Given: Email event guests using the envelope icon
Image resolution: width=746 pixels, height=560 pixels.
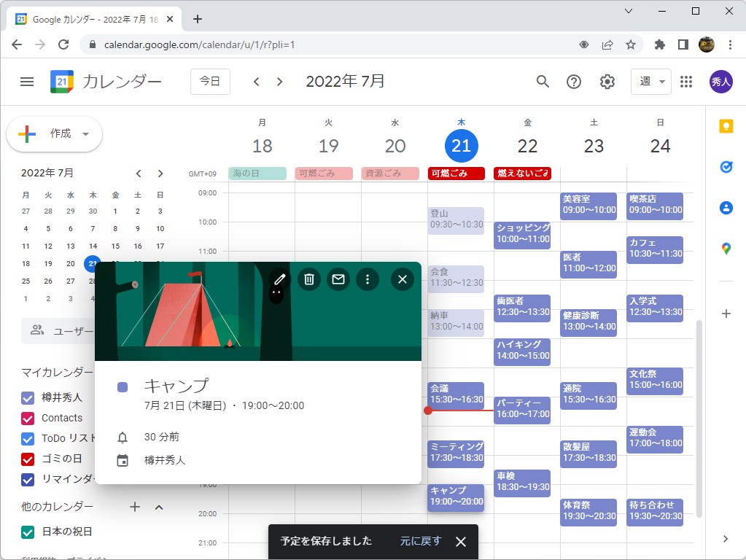Looking at the screenshot, I should (338, 279).
